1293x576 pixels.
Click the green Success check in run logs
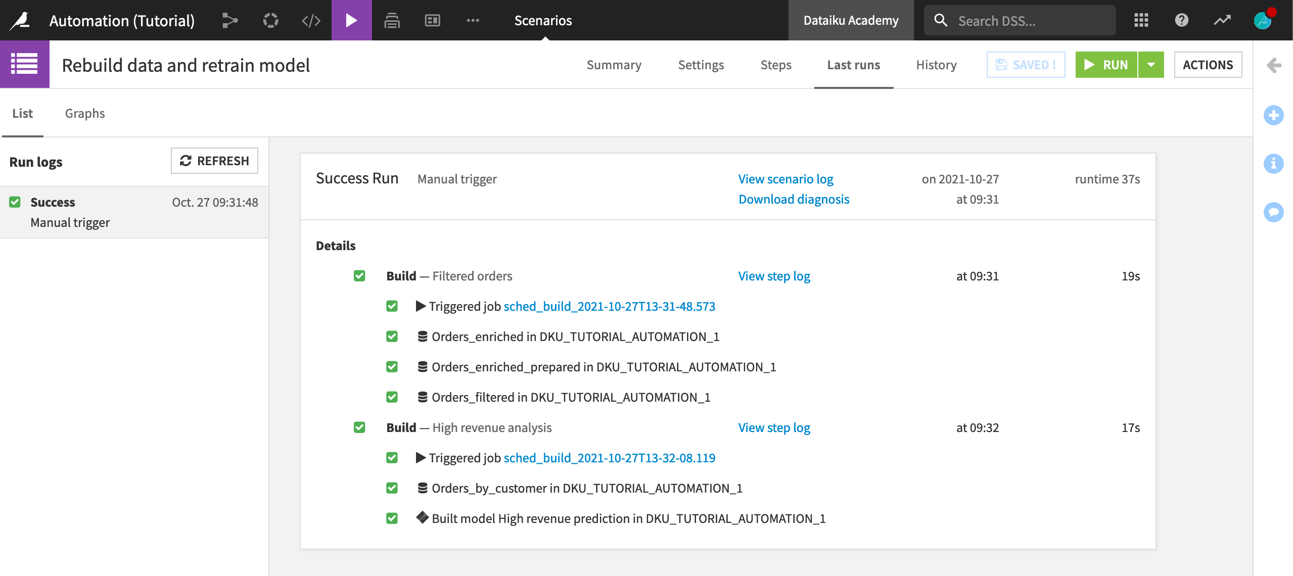(15, 202)
